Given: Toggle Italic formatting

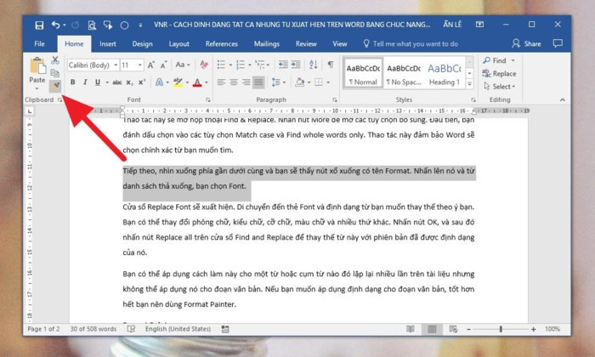Looking at the screenshot, I should click(x=86, y=82).
